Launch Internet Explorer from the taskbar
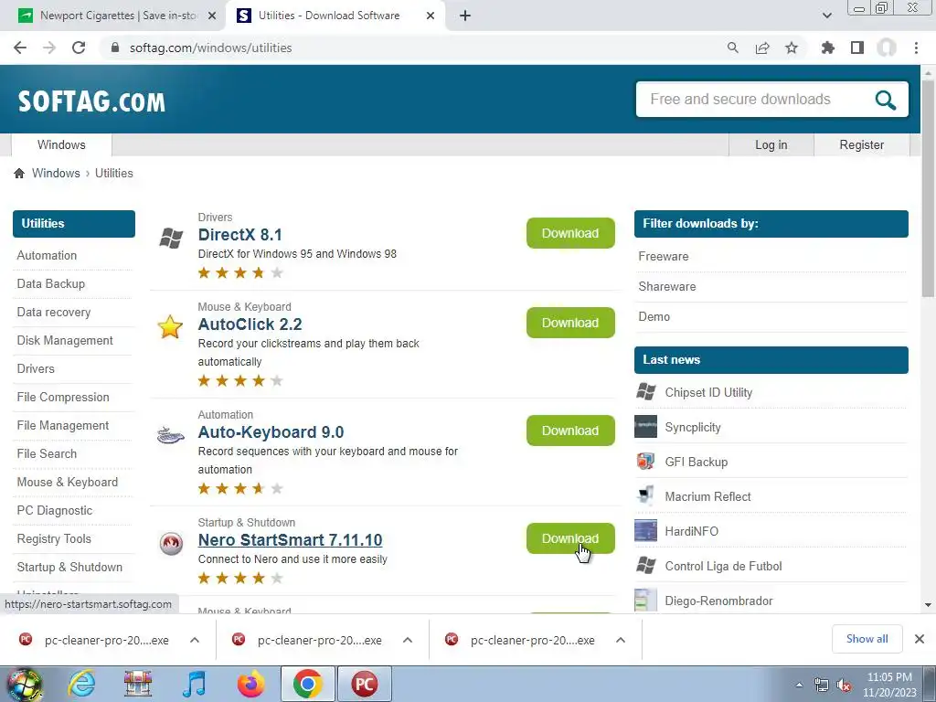The height and width of the screenshot is (702, 936). [x=80, y=684]
